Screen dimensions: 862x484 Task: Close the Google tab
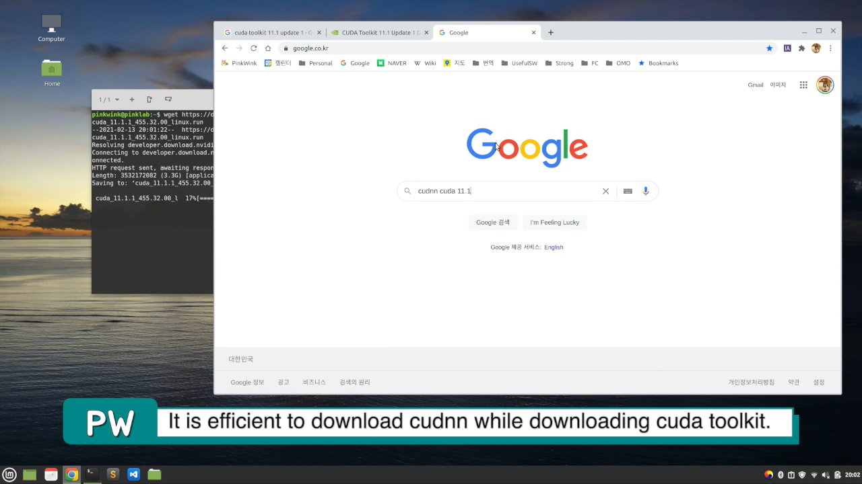pyautogui.click(x=534, y=32)
